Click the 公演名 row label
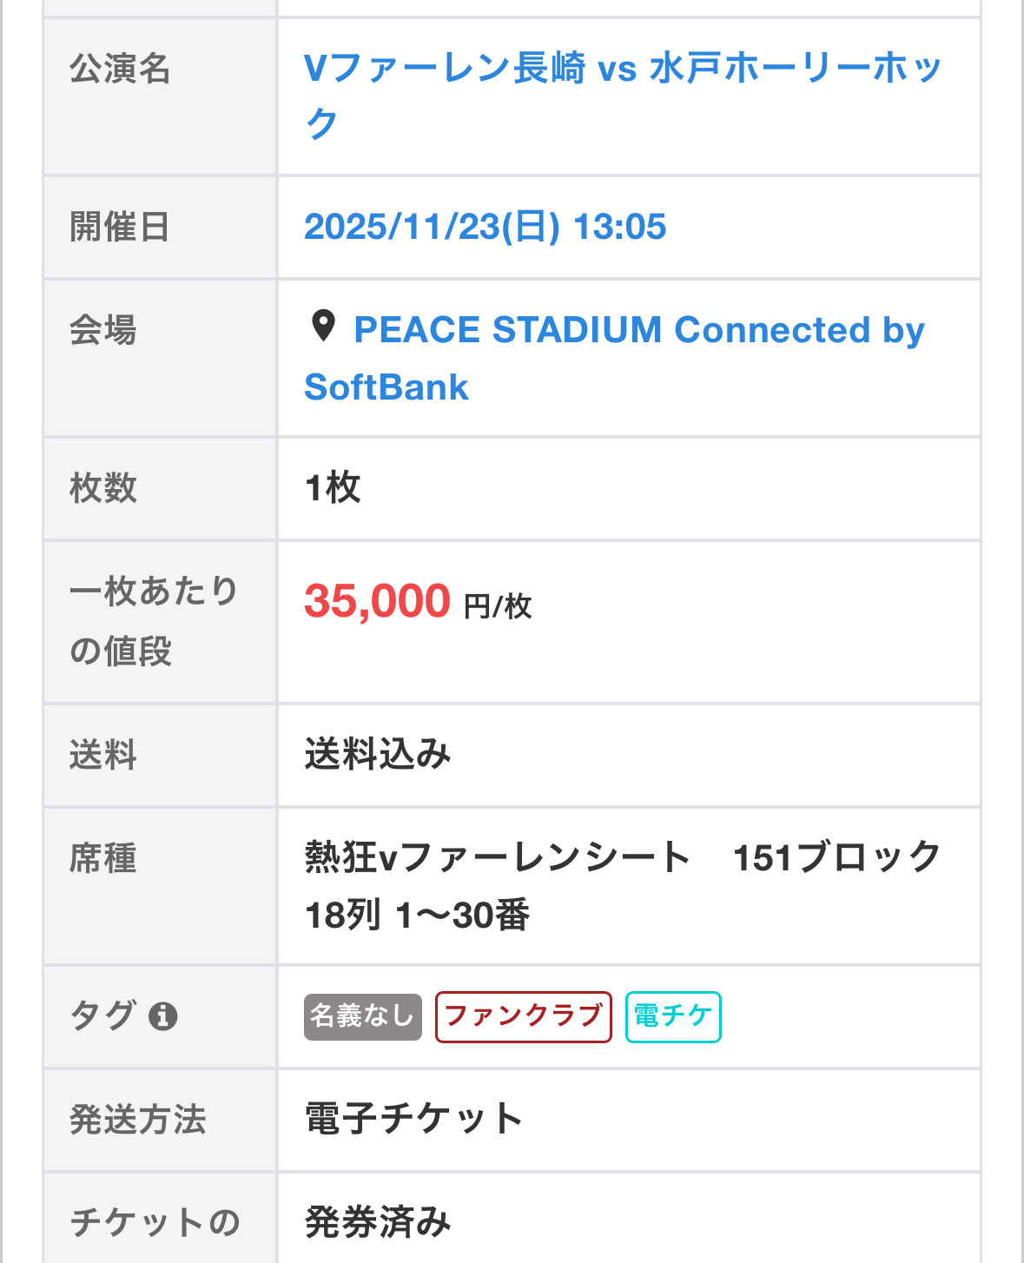The image size is (1024, 1263). [x=120, y=68]
